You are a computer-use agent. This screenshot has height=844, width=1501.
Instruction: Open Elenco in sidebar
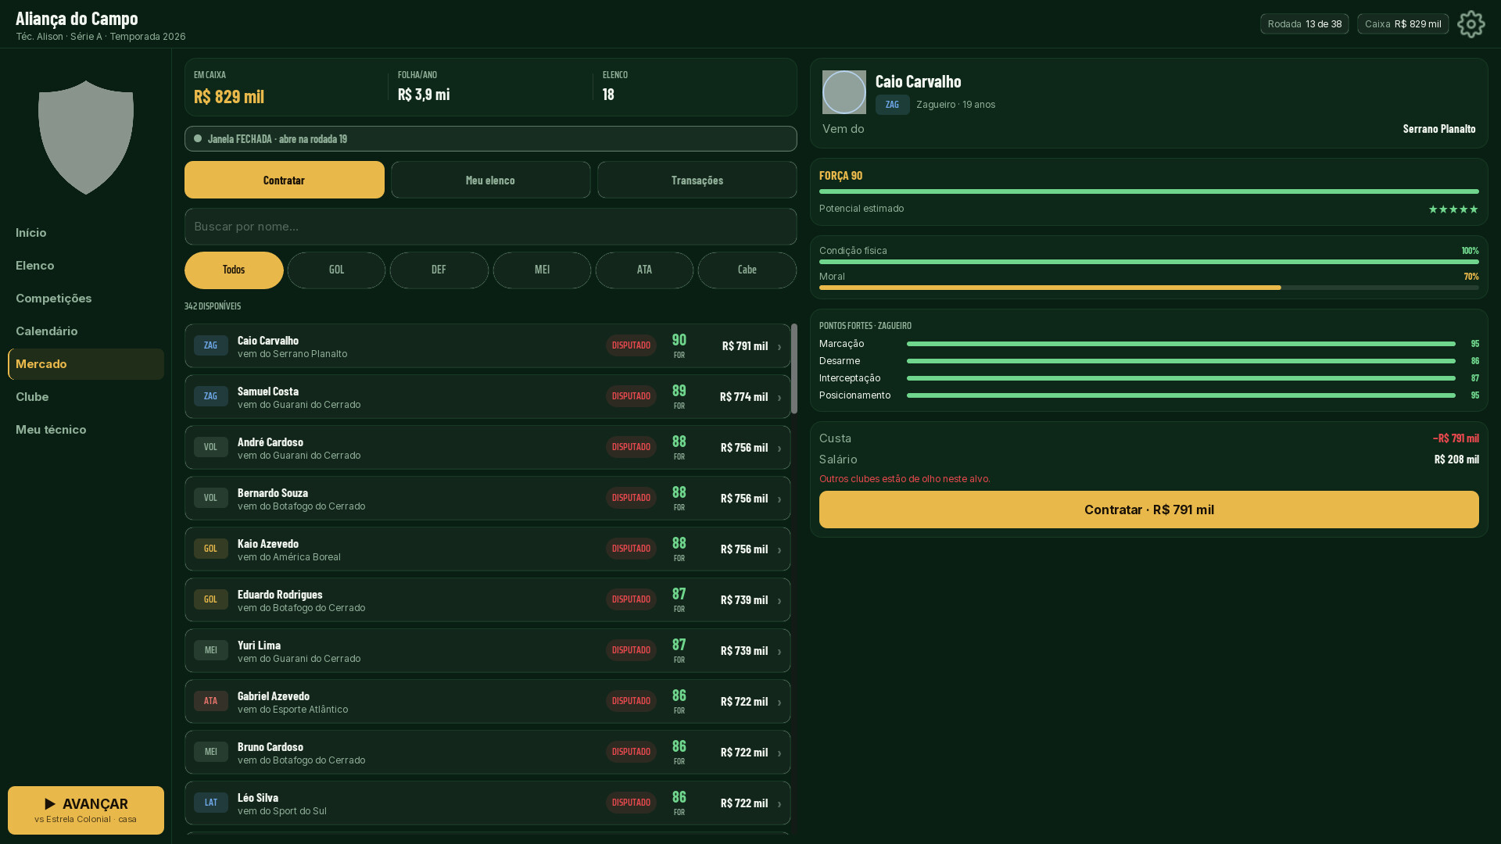pyautogui.click(x=86, y=266)
